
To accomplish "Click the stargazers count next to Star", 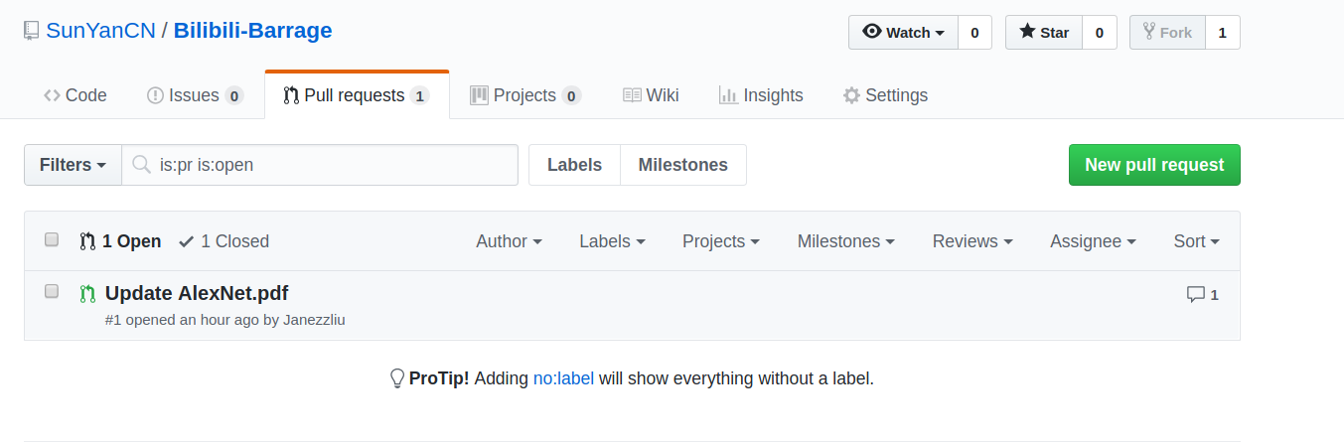I will point(1099,33).
